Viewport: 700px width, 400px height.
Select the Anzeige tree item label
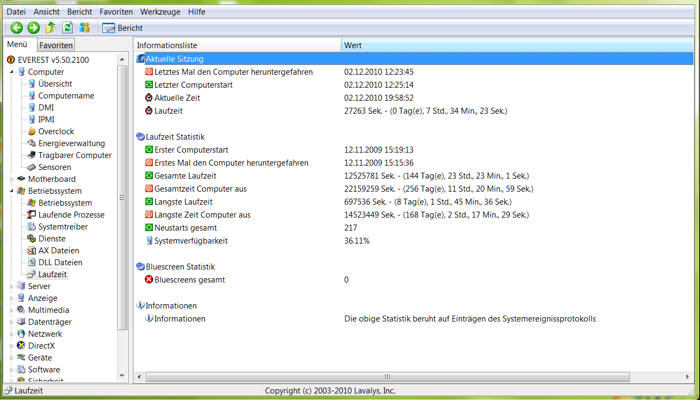pyautogui.click(x=43, y=298)
